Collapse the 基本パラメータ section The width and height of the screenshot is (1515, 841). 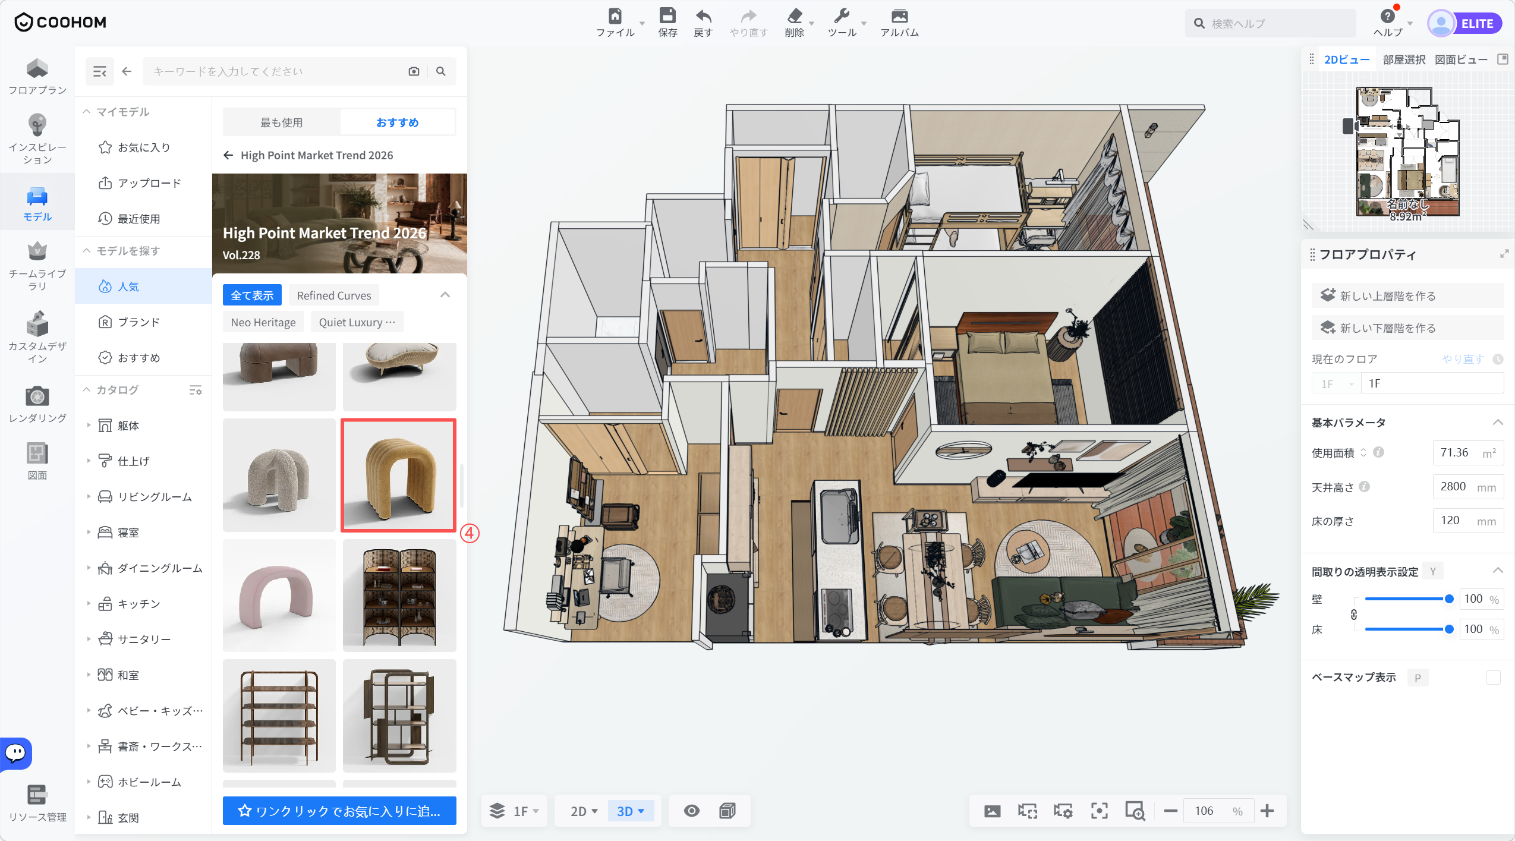click(x=1498, y=423)
